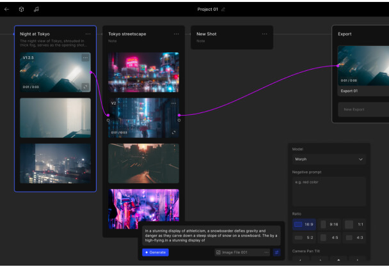The image size is (389, 267).
Task: Click the Export 01 label
Action: pos(349,91)
